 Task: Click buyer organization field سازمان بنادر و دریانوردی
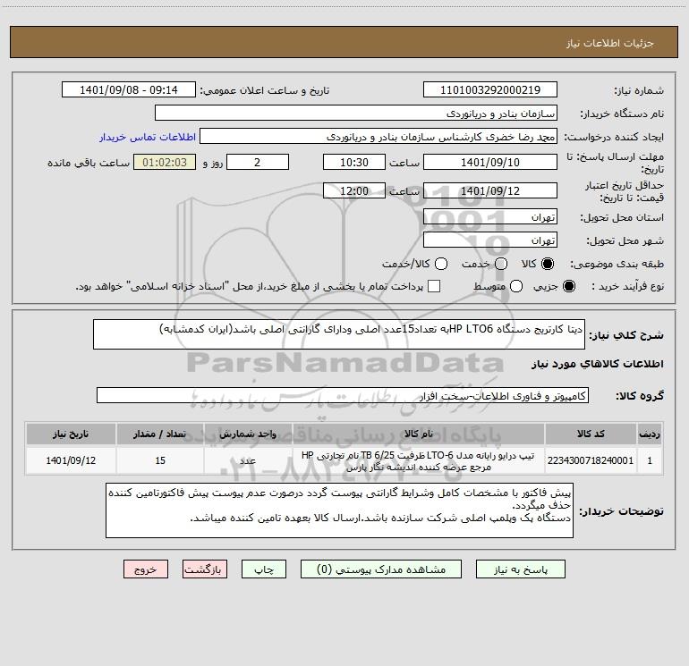tap(356, 114)
